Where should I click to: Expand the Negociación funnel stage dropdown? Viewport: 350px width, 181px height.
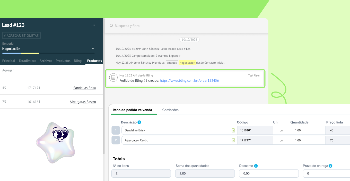[93, 49]
